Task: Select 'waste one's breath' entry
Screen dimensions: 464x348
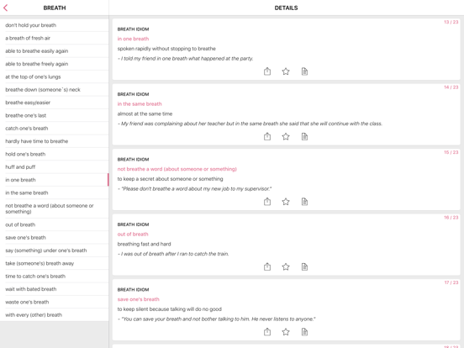Action: pos(55,302)
